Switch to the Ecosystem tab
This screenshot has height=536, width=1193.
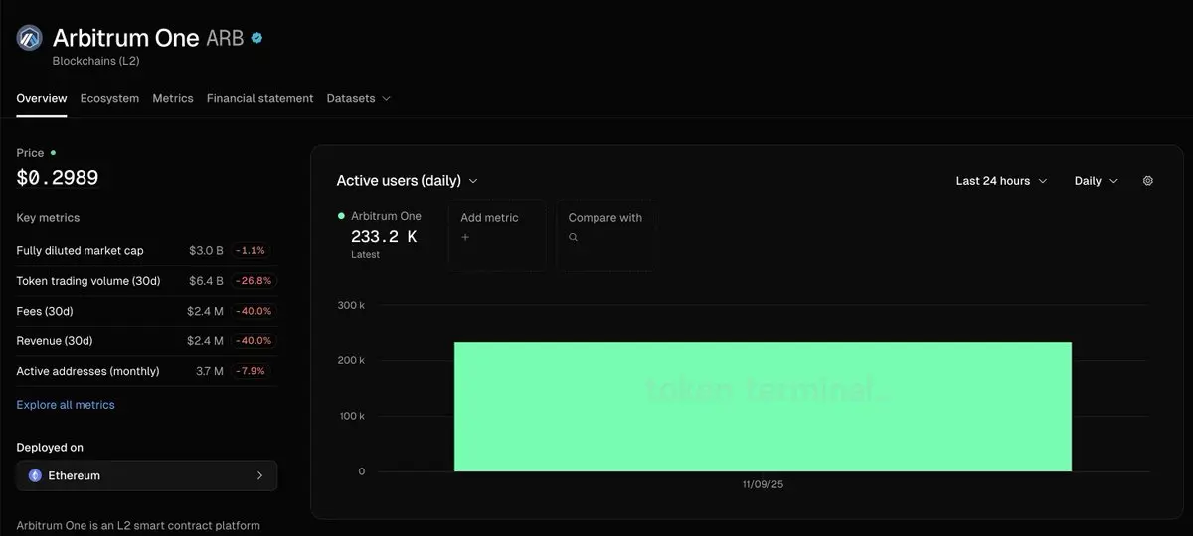[109, 98]
